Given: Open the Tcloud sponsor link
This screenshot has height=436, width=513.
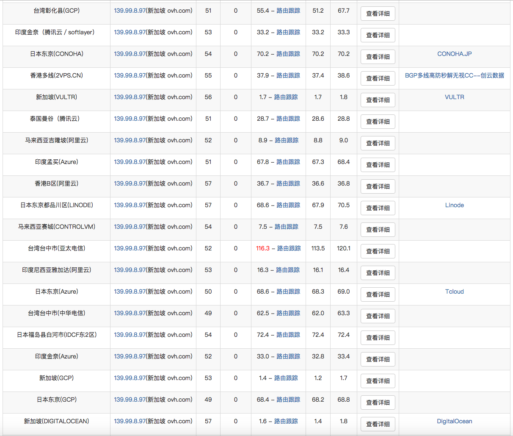Looking at the screenshot, I should 454,292.
